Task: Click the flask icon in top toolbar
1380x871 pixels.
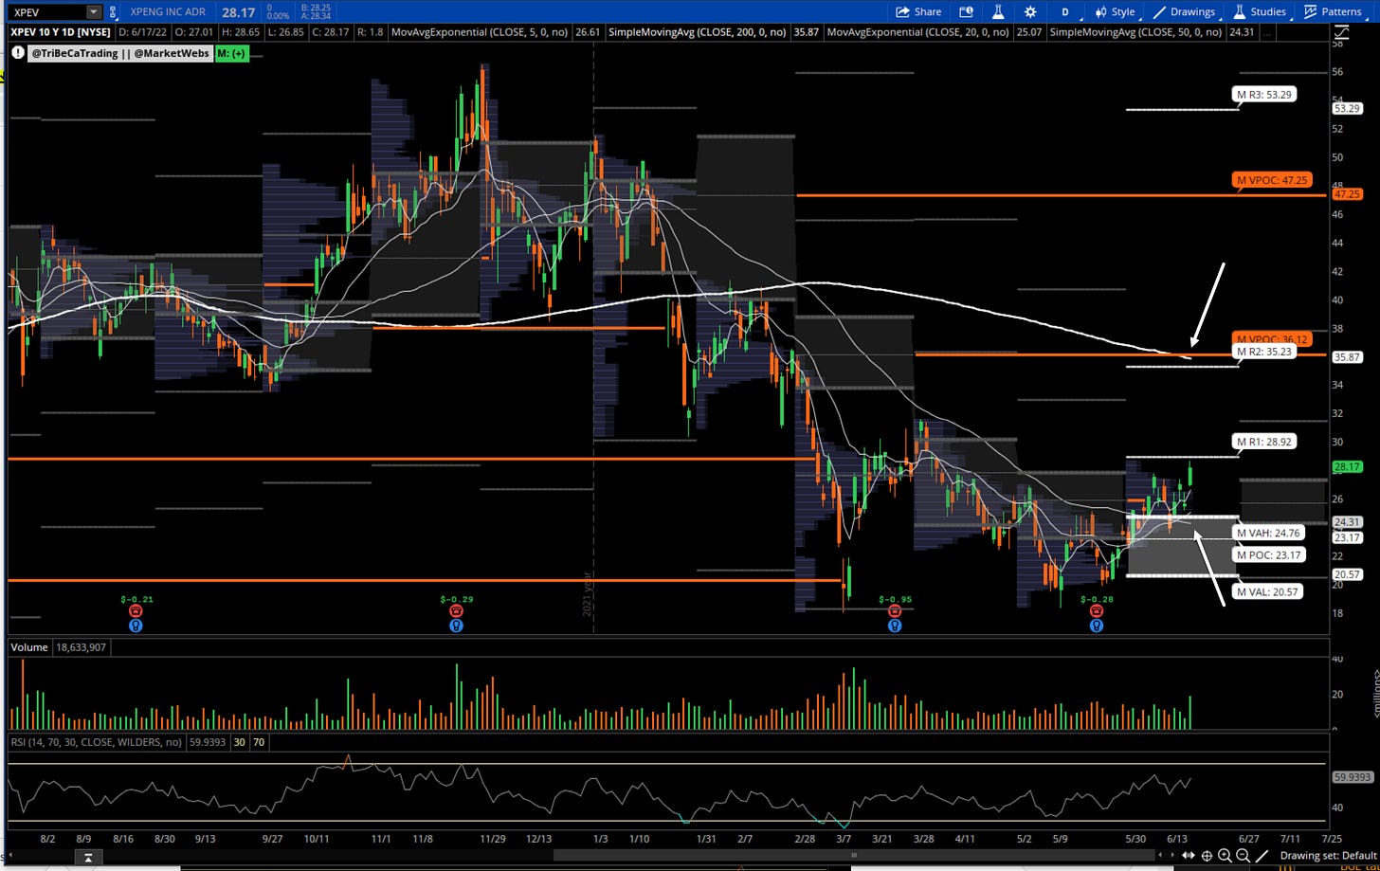Action: [998, 11]
